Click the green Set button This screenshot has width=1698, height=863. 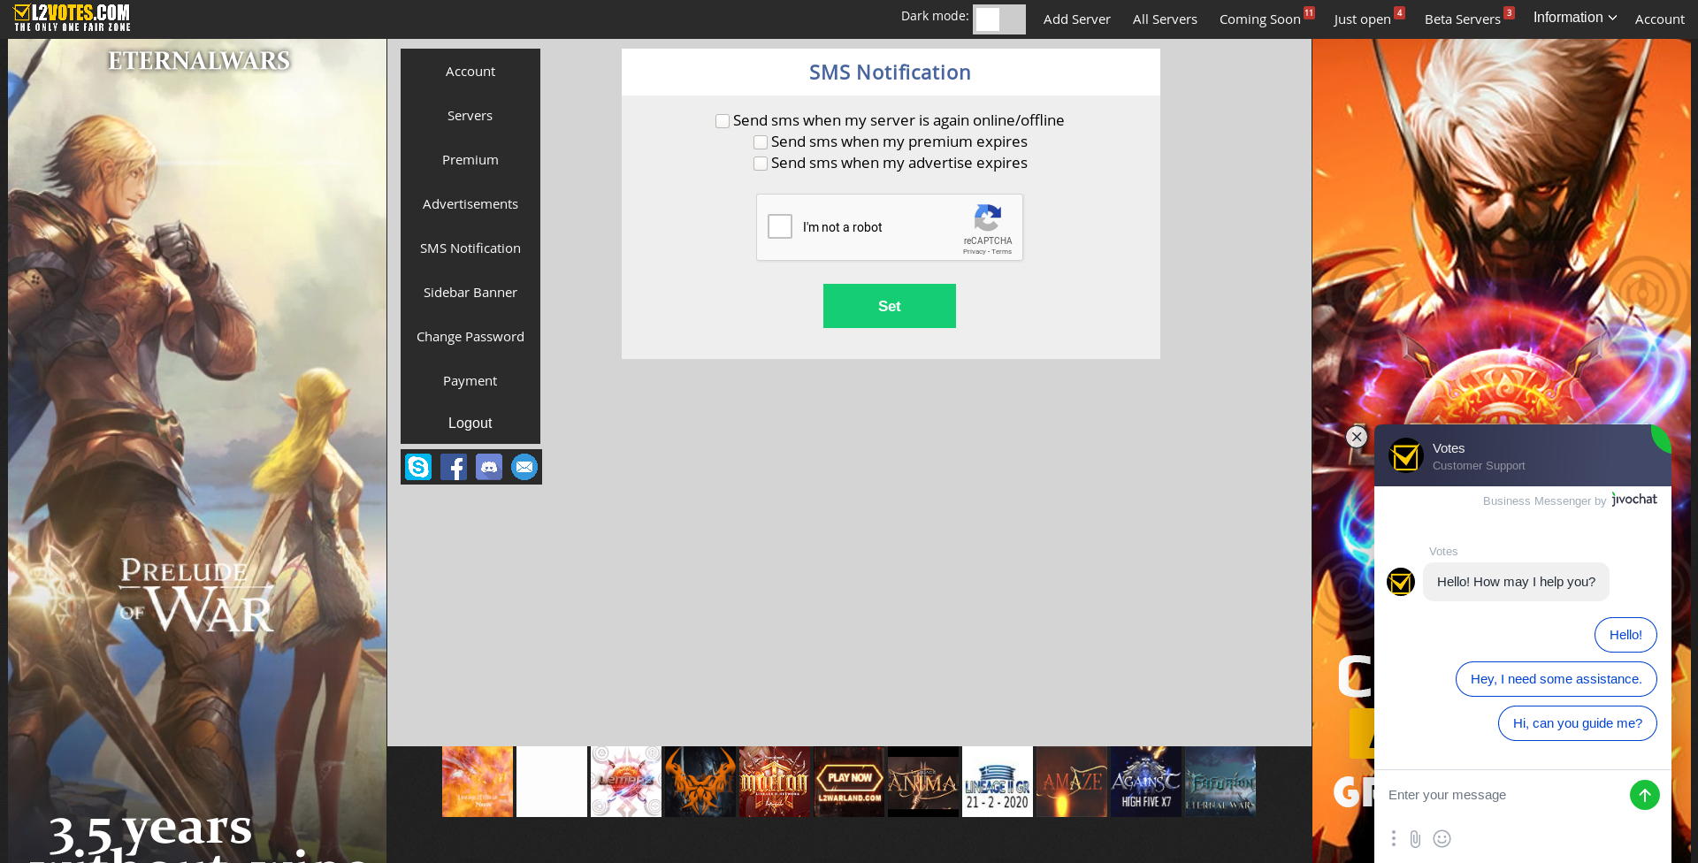890,306
